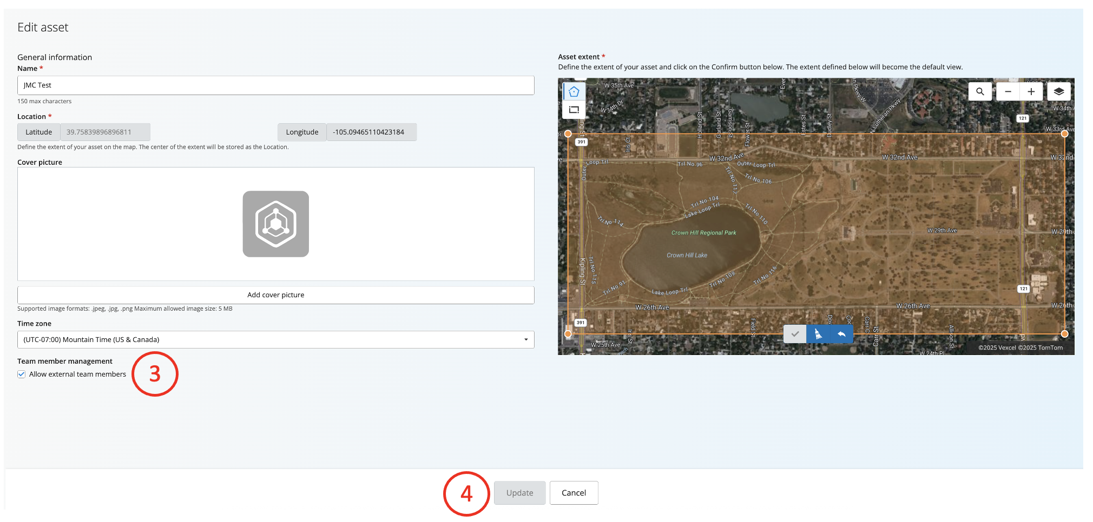Confirm the extent with the checkmark button
The image size is (1093, 522).
(x=795, y=334)
